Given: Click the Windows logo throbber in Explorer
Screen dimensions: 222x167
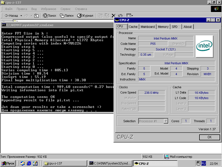Looking at the screenshot, I should tap(216, 9).
